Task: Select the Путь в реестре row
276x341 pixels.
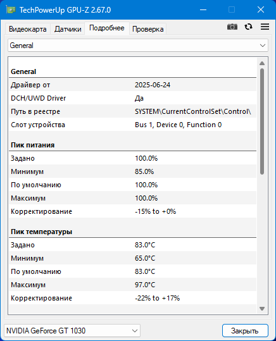Action: (x=132, y=111)
